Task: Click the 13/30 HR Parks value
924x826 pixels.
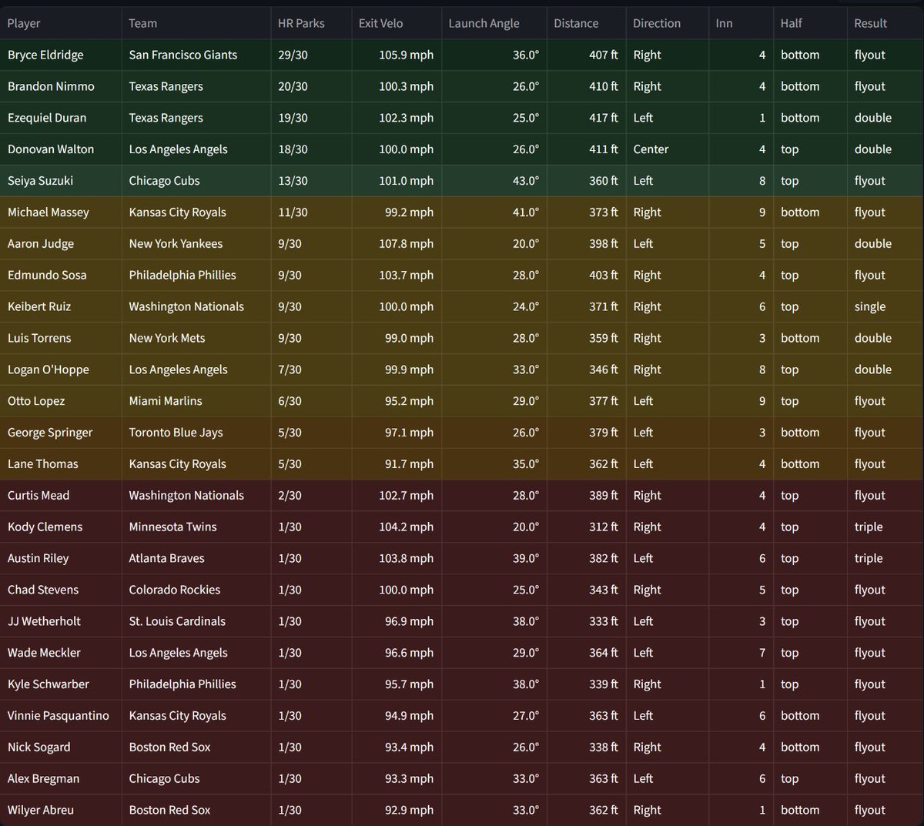Action: point(293,181)
